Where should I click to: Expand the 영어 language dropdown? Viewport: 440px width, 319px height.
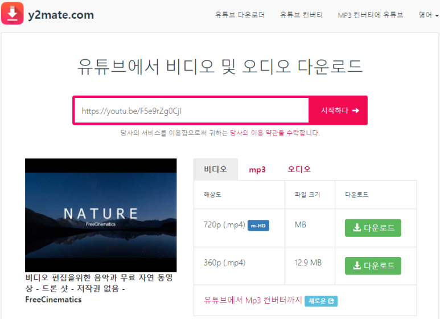[428, 15]
